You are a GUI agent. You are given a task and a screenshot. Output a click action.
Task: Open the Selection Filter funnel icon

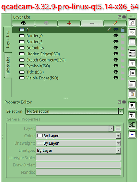[132, 63]
